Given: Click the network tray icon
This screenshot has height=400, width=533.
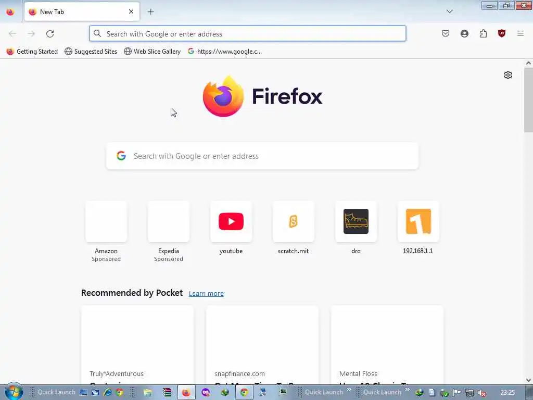Looking at the screenshot, I should pyautogui.click(x=469, y=393).
